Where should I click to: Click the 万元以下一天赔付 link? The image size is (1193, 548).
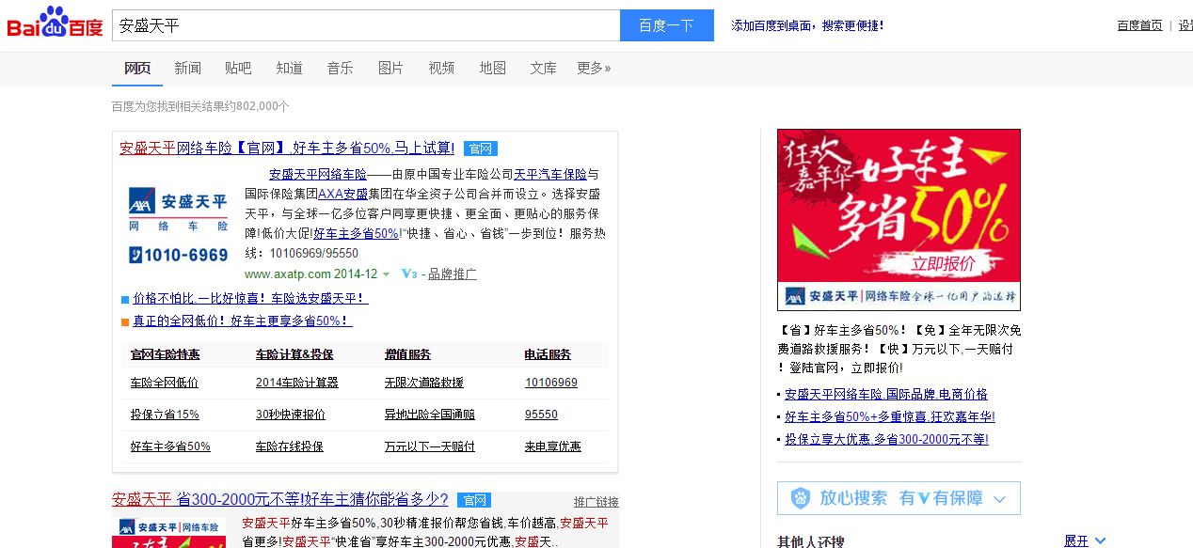[x=430, y=446]
